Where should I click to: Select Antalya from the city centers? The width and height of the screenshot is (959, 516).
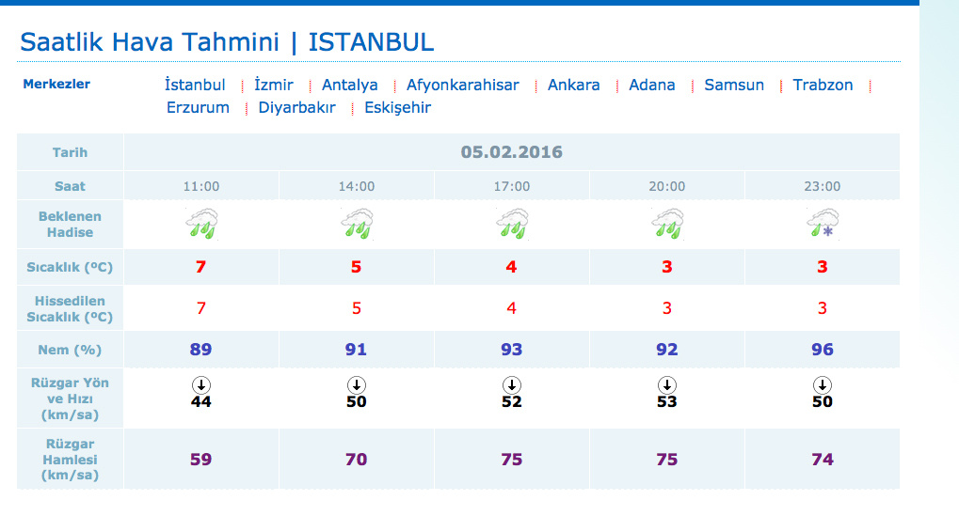click(x=349, y=85)
